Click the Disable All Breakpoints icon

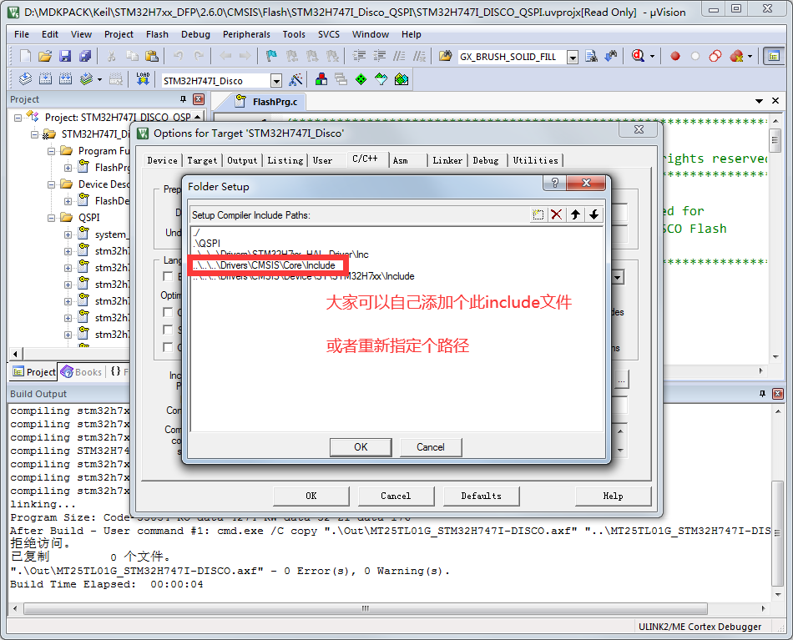715,56
